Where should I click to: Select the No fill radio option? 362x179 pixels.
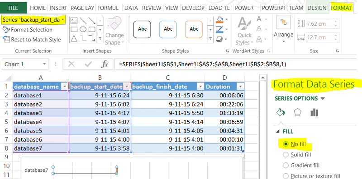pyautogui.click(x=286, y=144)
